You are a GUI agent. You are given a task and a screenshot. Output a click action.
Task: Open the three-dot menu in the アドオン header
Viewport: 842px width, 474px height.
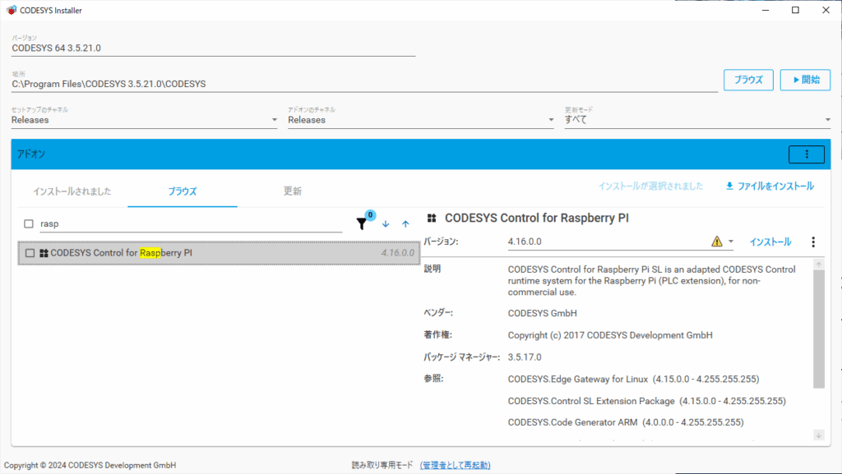[x=807, y=154]
